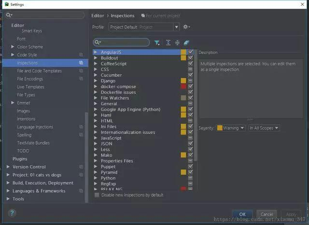Click project icon beside File Encodings
Image resolution: width=309 pixels, height=225 pixels.
pyautogui.click(x=81, y=79)
